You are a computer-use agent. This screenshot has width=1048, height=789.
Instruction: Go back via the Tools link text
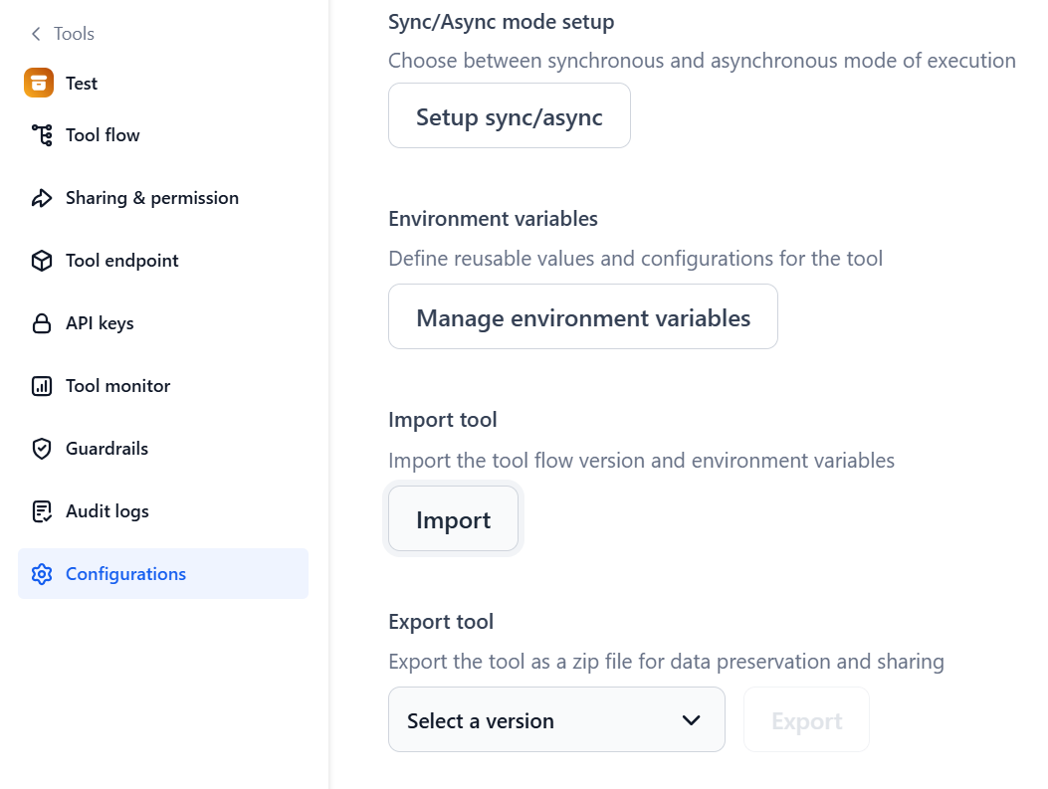[x=74, y=34]
